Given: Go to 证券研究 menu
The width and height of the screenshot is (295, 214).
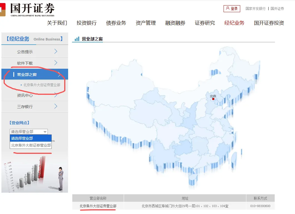Looking at the screenshot, I should coord(205,23).
